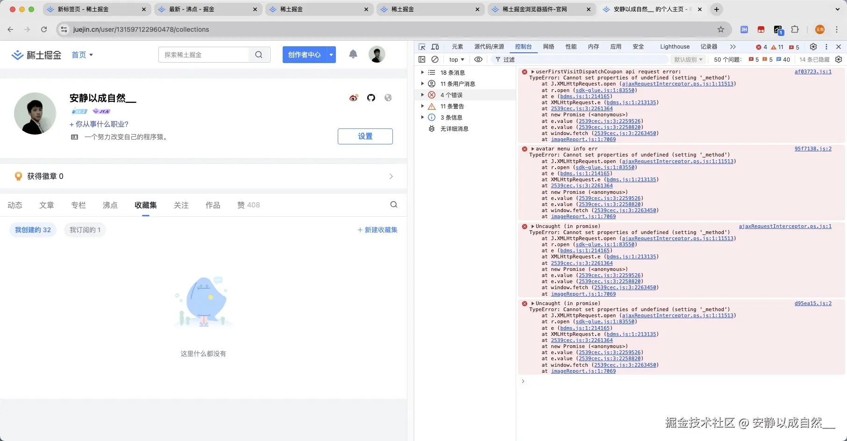Open the top context dropdown

pos(456,59)
